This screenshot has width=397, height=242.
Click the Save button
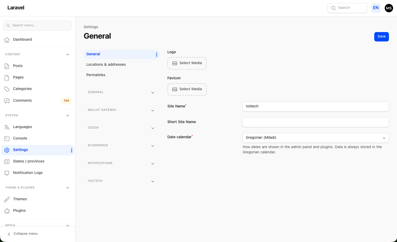click(381, 37)
